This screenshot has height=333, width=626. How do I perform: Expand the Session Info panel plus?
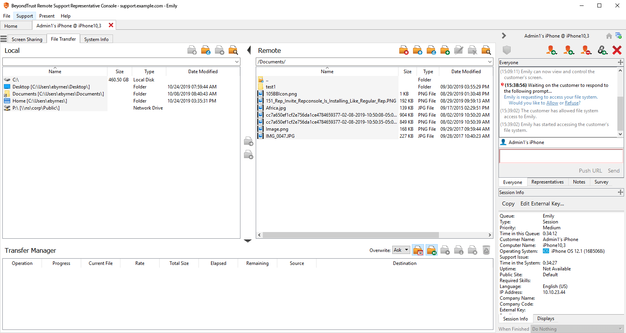(621, 192)
